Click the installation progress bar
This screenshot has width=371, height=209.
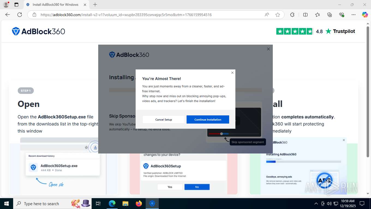(x=185, y=90)
